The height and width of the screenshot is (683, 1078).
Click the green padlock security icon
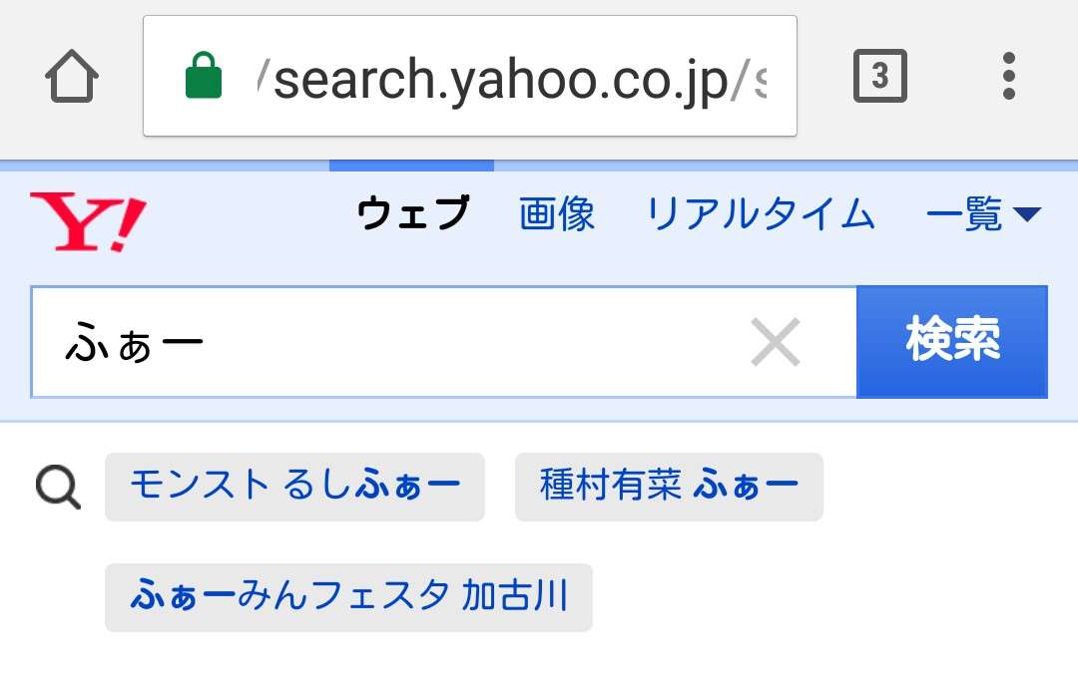204,75
